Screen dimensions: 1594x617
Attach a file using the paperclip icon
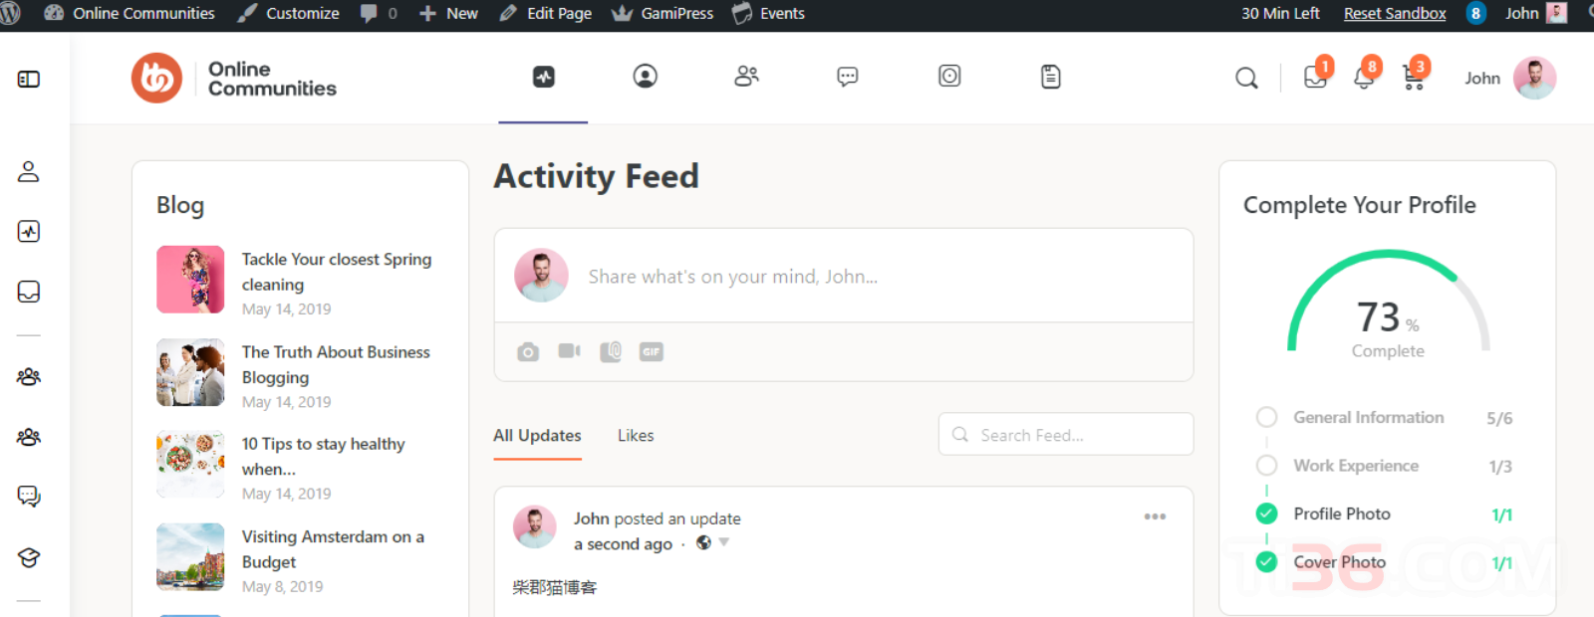610,351
